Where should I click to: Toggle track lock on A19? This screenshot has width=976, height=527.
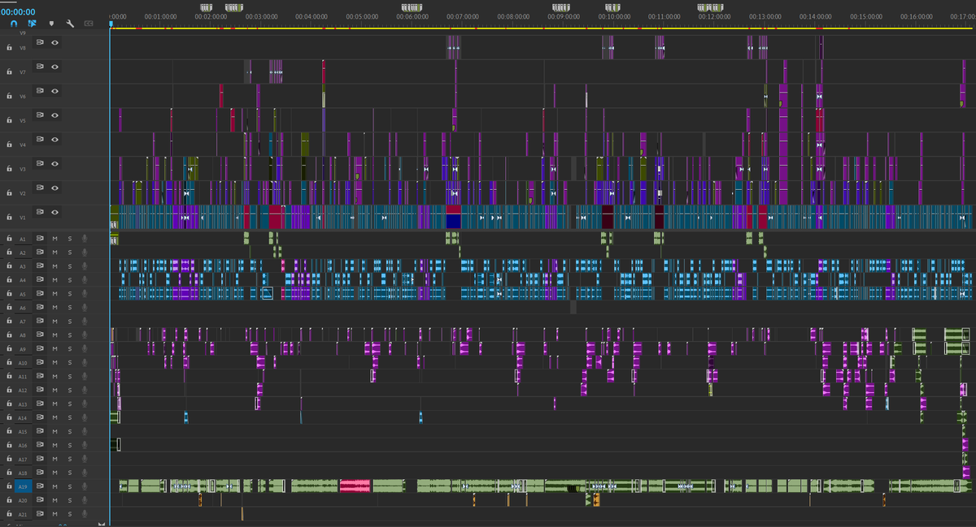pyautogui.click(x=8, y=486)
